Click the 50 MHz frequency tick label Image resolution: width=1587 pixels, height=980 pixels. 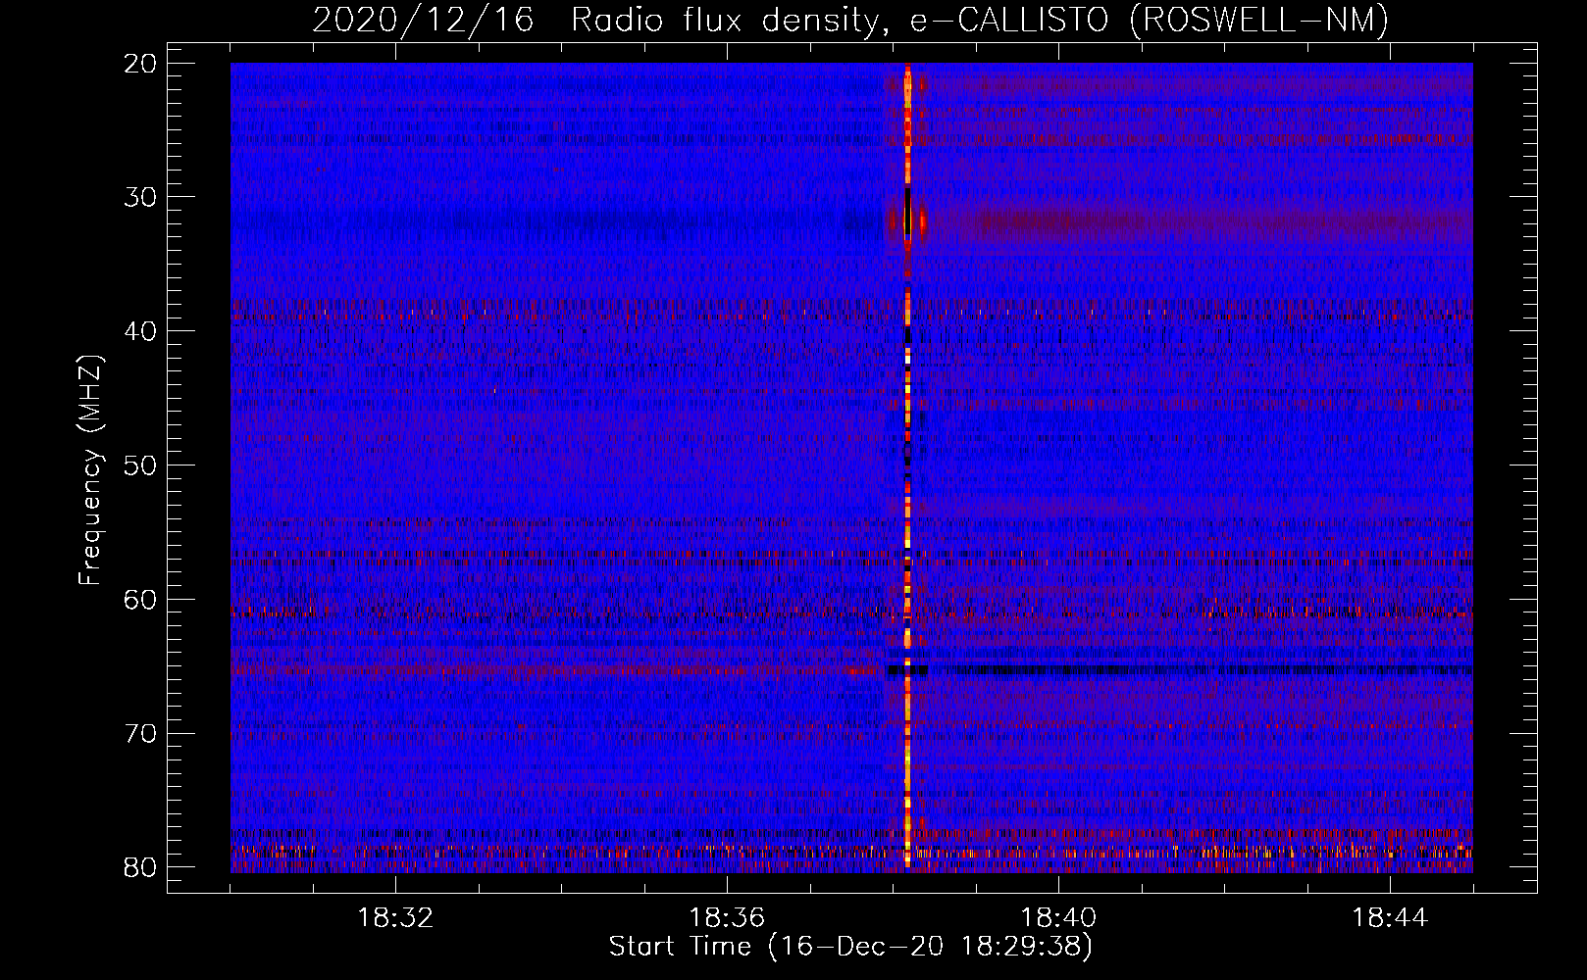click(140, 465)
